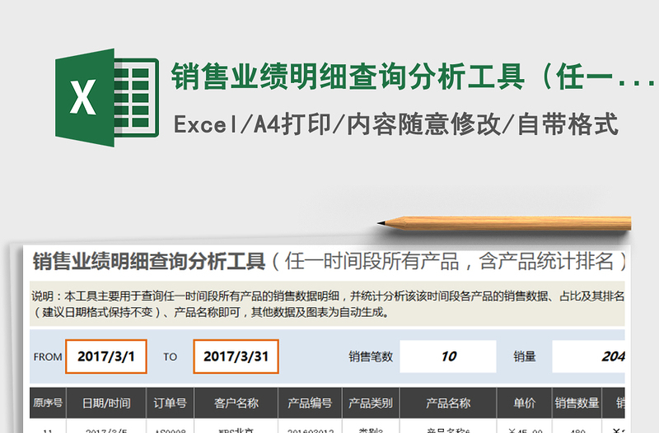Click the 产品编号 column header
This screenshot has height=433, width=659.
(310, 403)
